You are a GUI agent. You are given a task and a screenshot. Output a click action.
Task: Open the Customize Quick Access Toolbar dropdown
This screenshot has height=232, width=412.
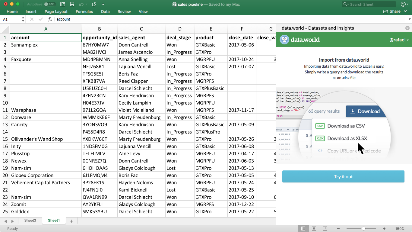point(103,4)
